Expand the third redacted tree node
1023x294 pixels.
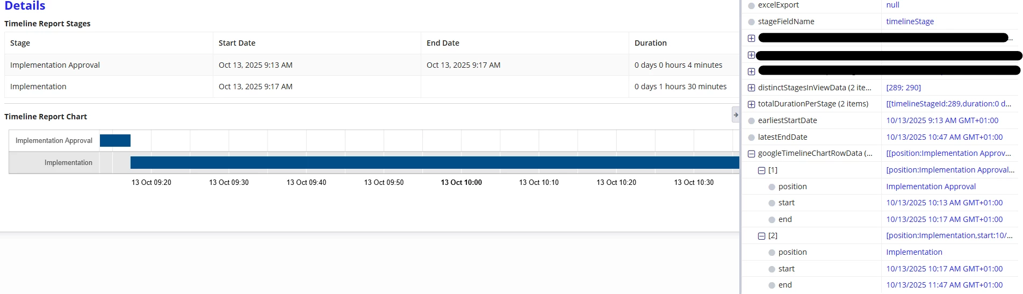[751, 71]
